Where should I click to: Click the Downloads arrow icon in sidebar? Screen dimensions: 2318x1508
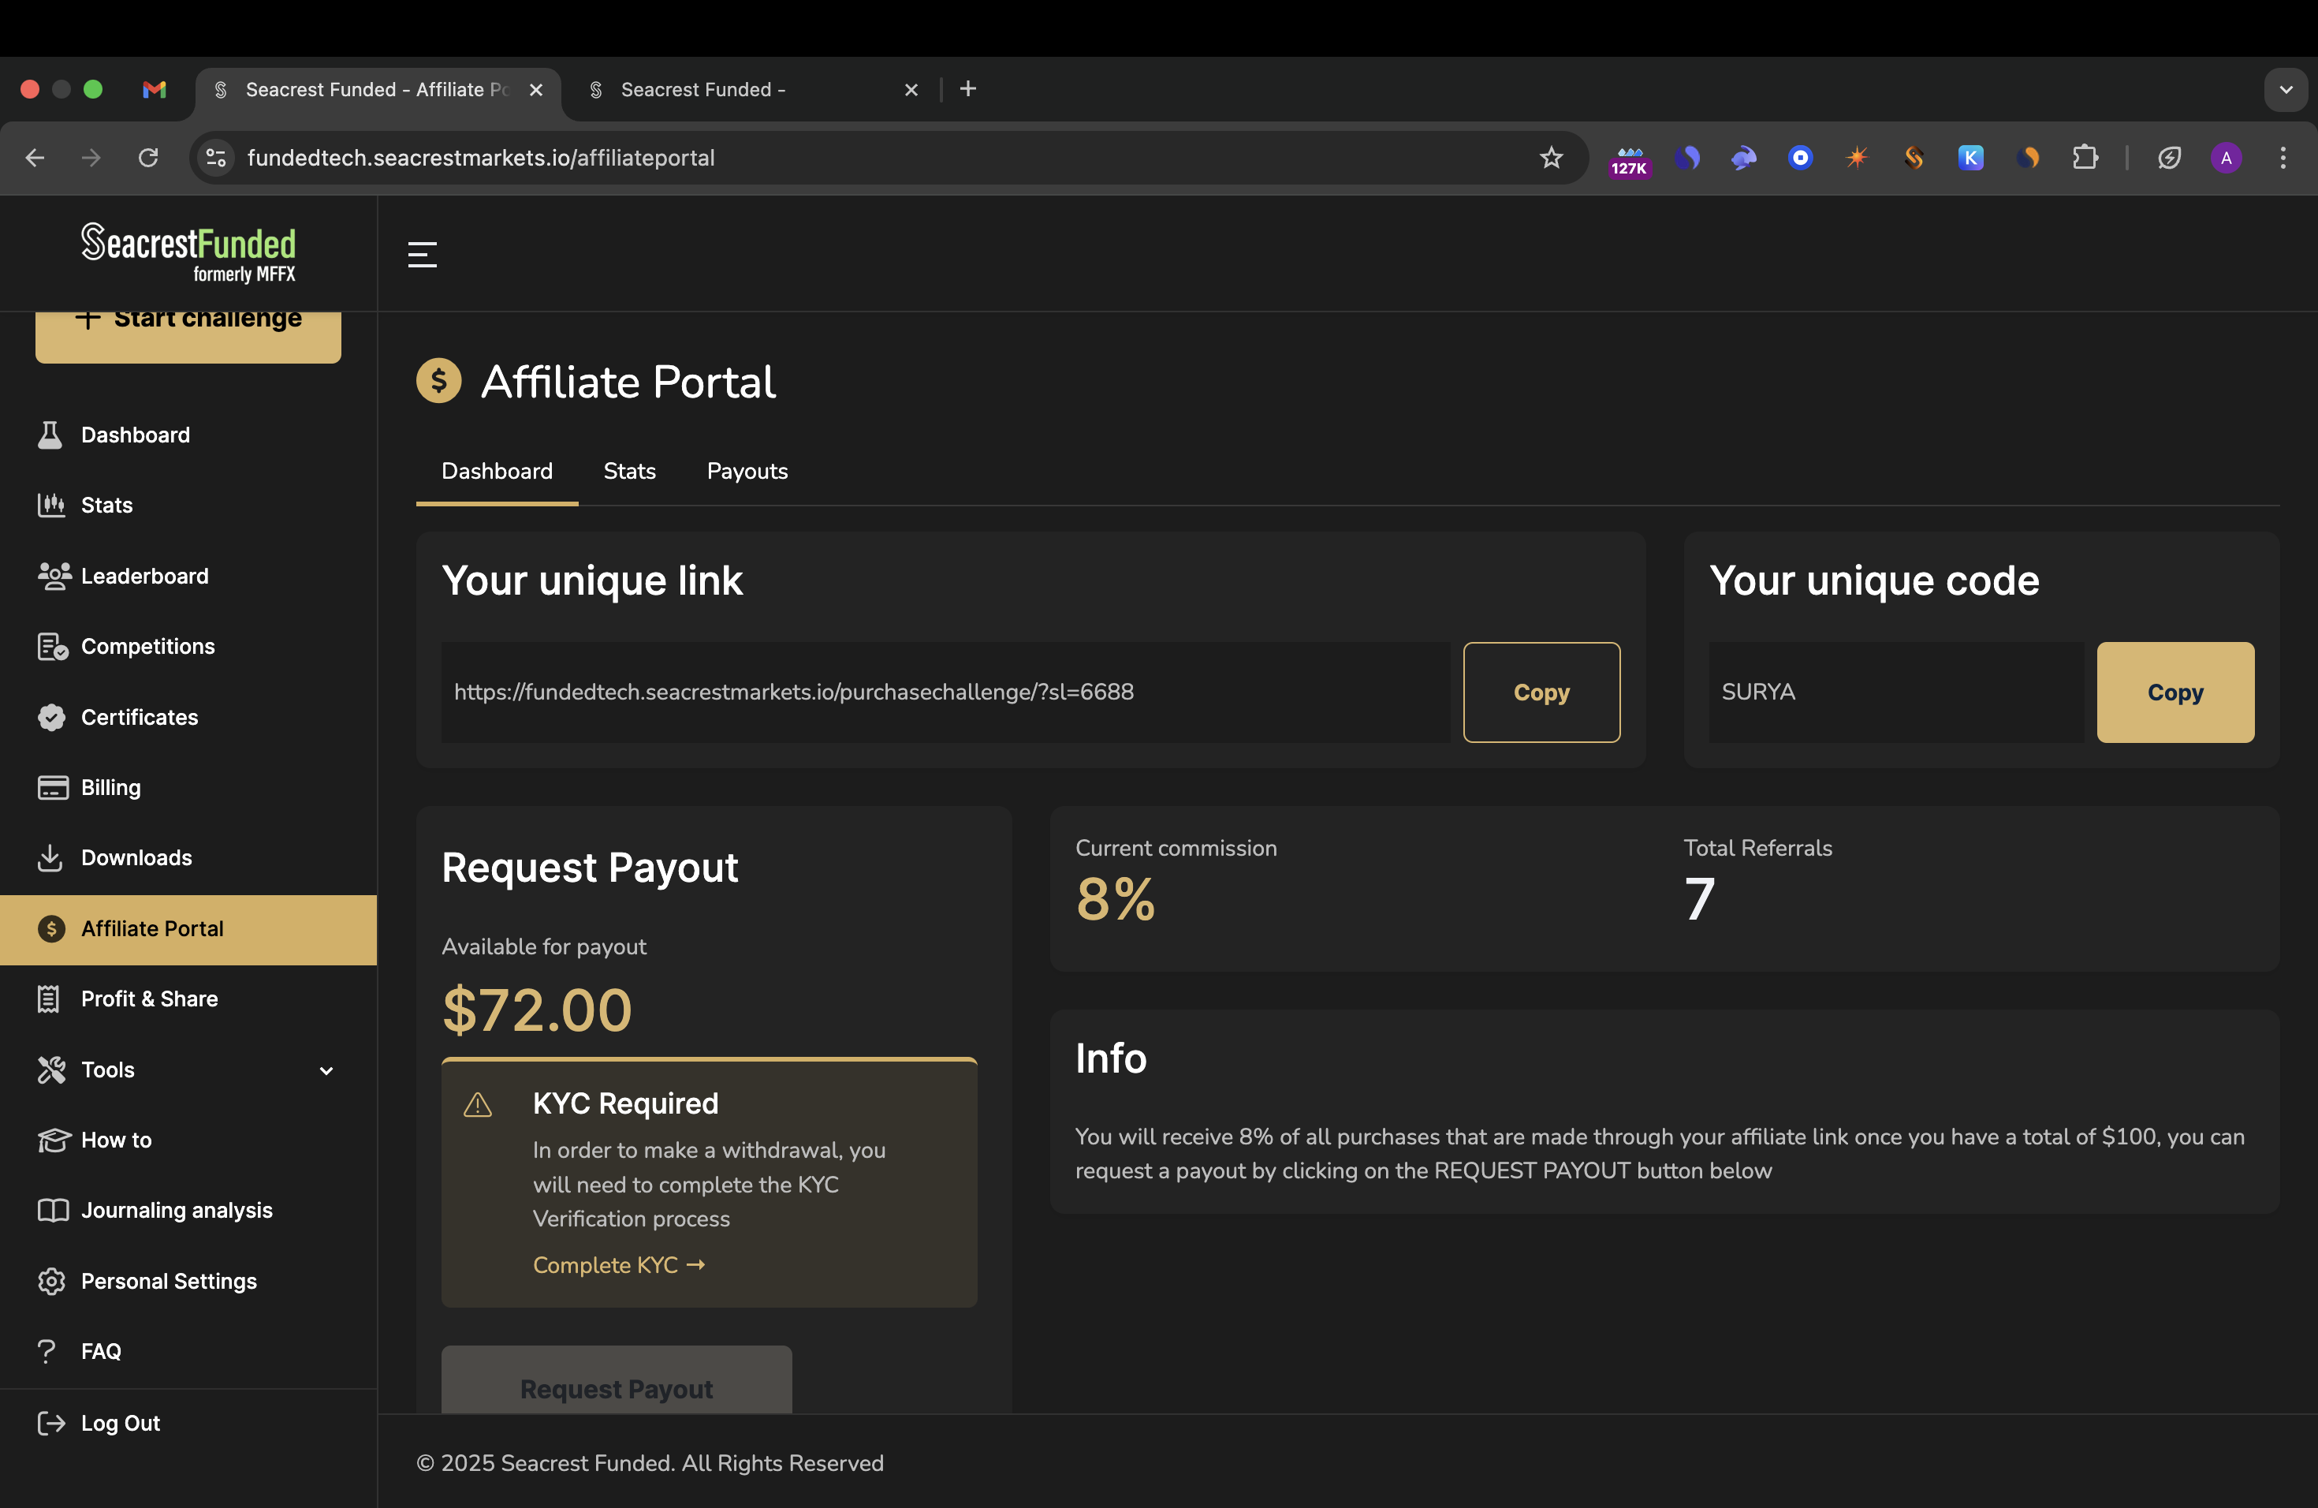coord(50,857)
